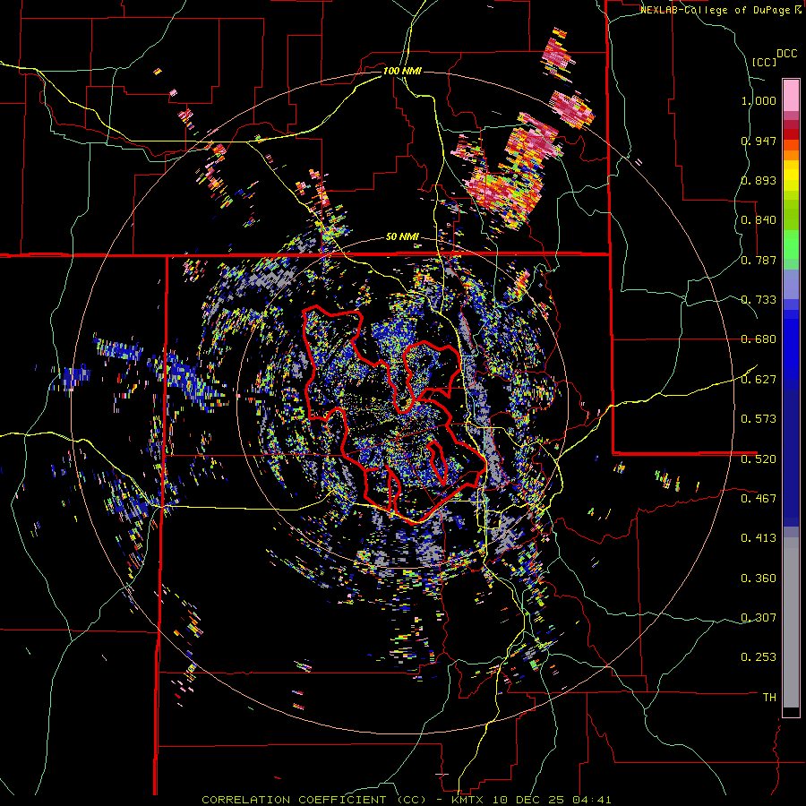
Task: Pick the bright green swatch in color bar
Action: 791,244
